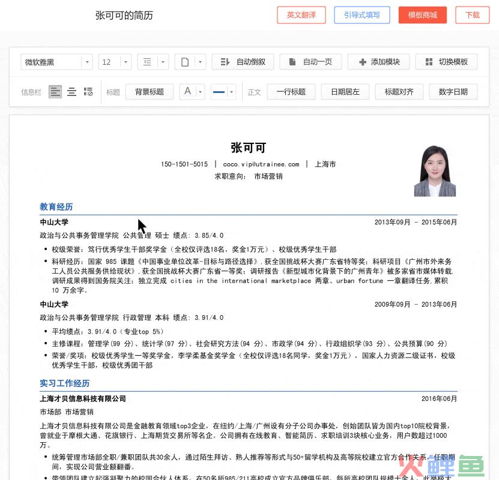Toggle 一行标题 single-line title option
This screenshot has width=499, height=480.
tap(291, 92)
